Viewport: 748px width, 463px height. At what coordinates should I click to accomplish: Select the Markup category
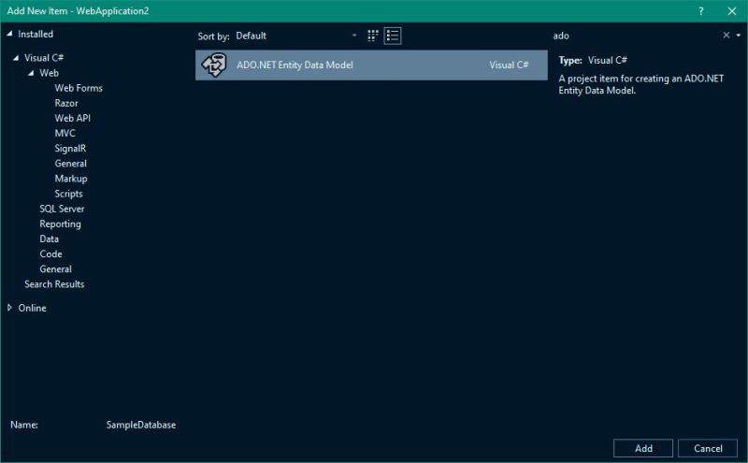click(71, 179)
